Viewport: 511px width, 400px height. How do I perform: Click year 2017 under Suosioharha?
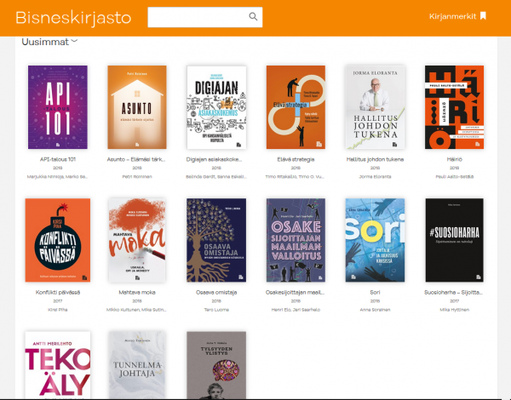click(454, 301)
